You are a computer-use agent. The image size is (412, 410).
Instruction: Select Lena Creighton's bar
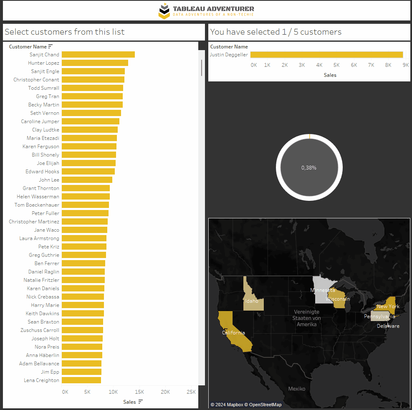tap(81, 380)
